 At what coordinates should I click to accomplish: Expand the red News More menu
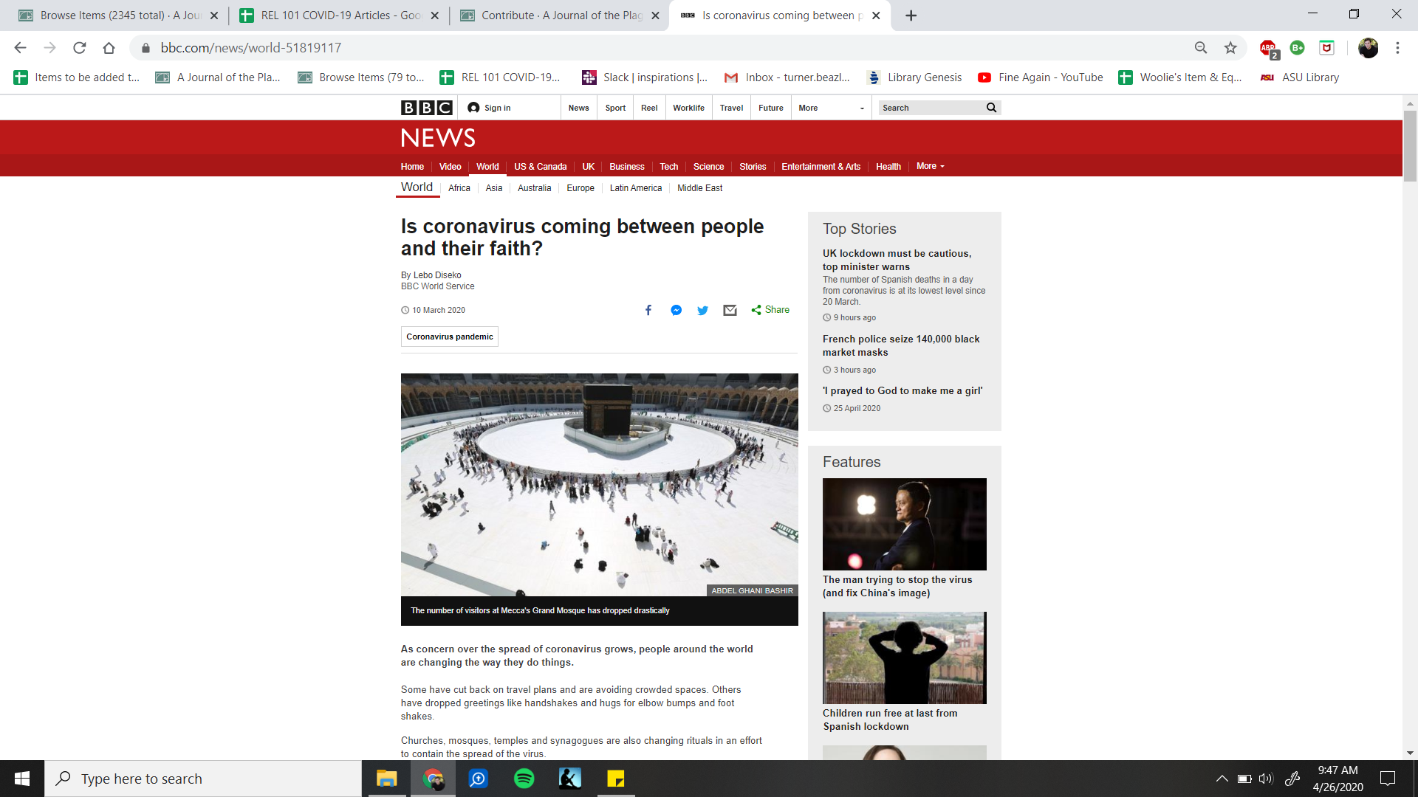[x=930, y=166]
